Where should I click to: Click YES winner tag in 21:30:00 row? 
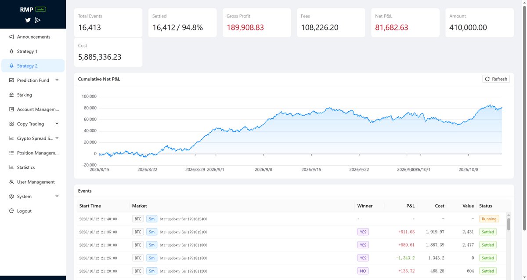363,245
